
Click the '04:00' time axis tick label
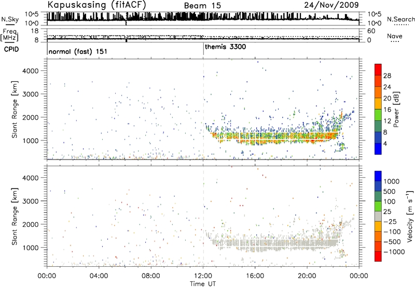(99, 276)
